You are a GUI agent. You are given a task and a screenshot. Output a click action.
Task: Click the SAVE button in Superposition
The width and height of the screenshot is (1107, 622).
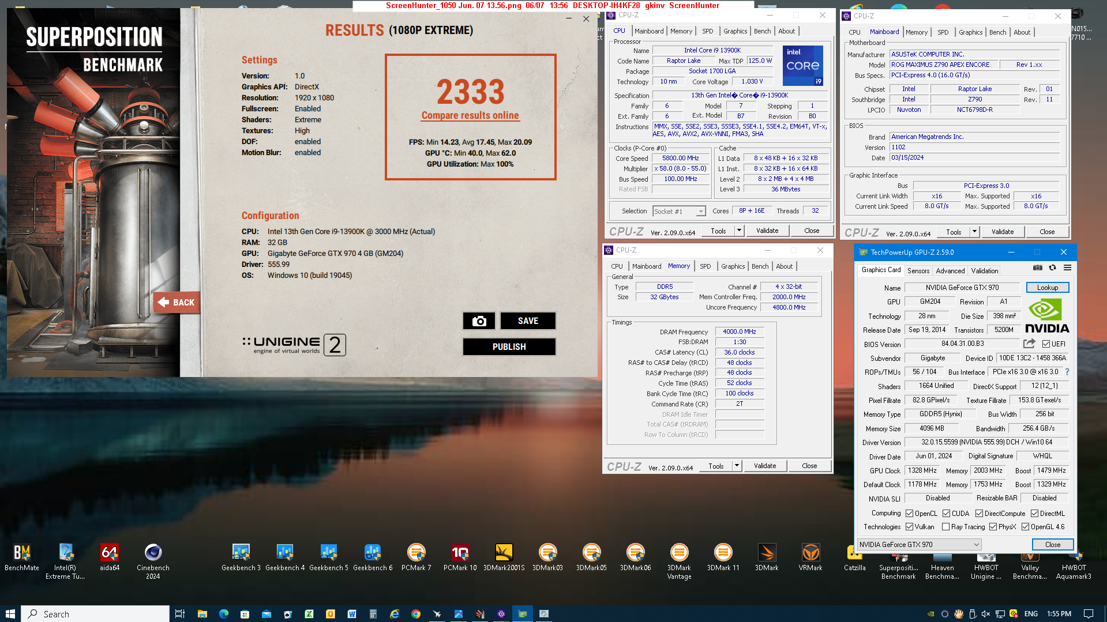(528, 321)
